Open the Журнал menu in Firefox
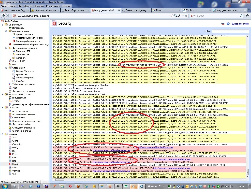This screenshot has height=189, width=251. [x=28, y=6]
